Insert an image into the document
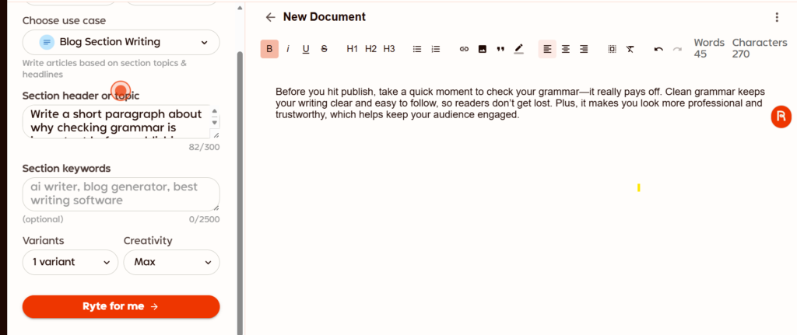Image resolution: width=797 pixels, height=335 pixels. pos(483,49)
